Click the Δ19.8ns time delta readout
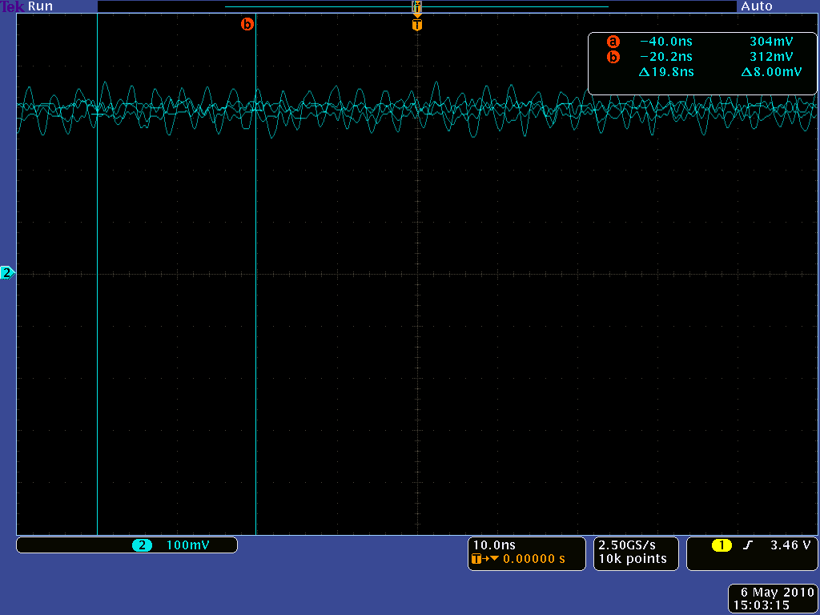Image resolution: width=820 pixels, height=615 pixels. pos(666,71)
